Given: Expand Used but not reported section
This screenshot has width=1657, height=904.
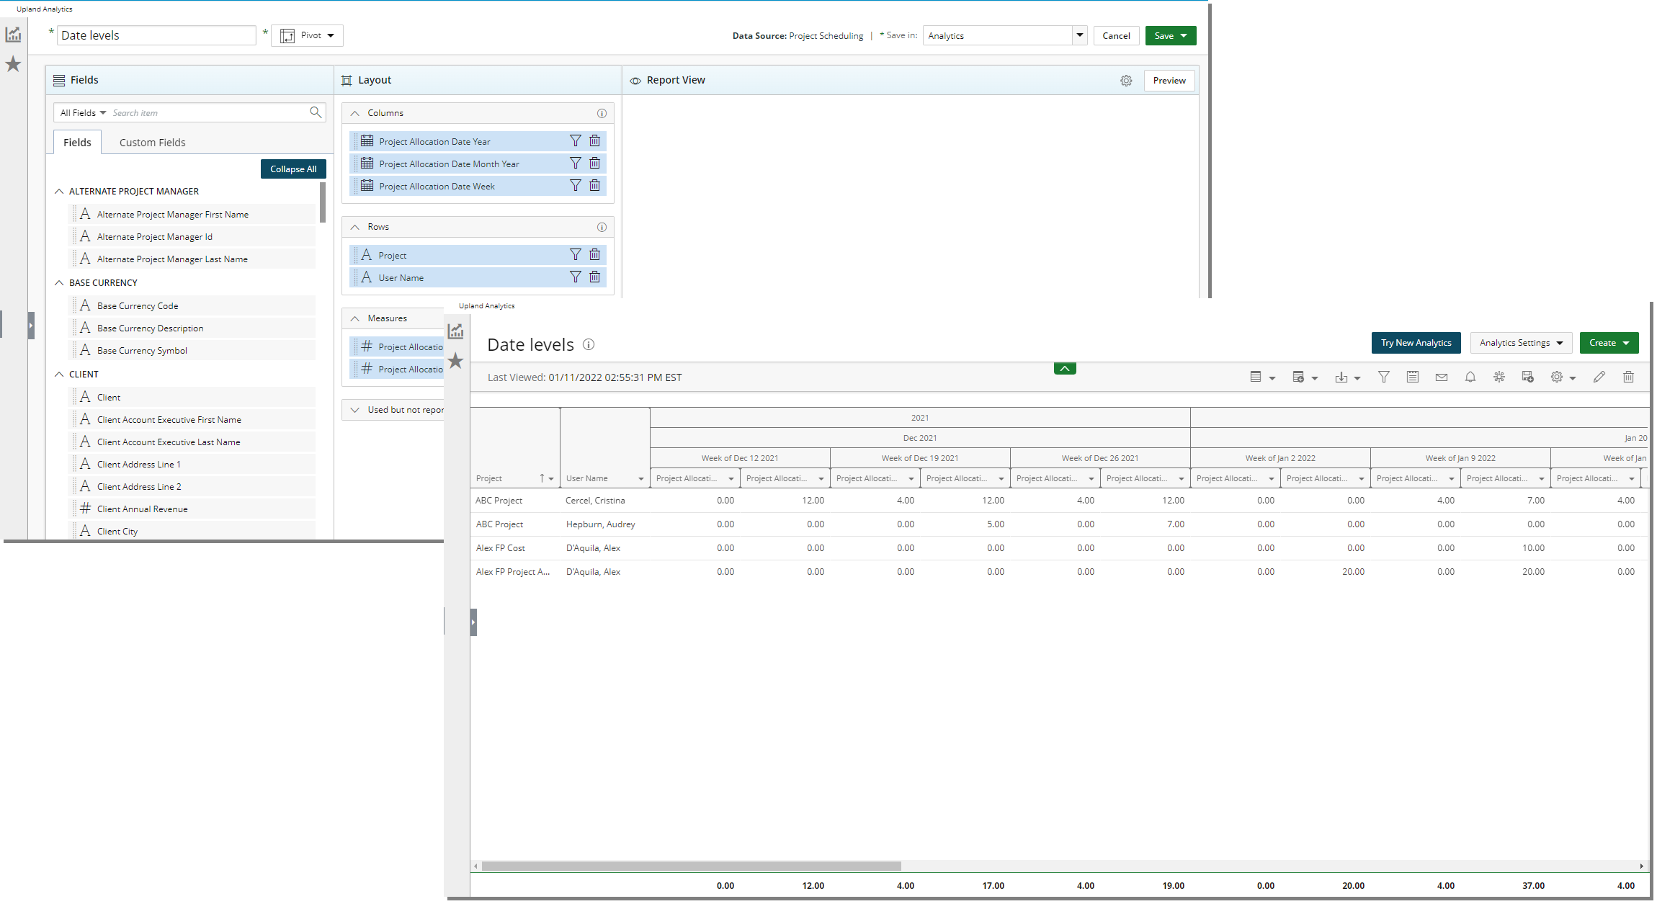Looking at the screenshot, I should click(354, 410).
